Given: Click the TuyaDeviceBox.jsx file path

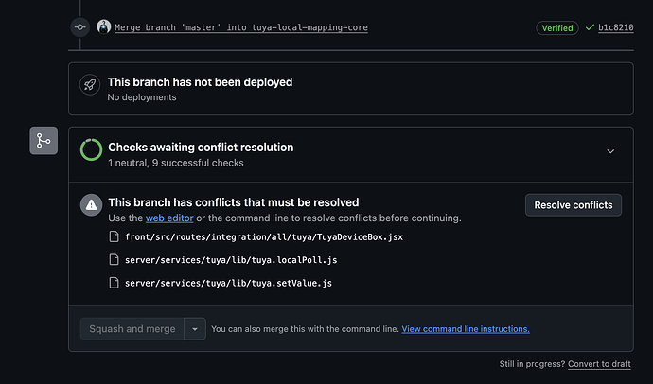Looking at the screenshot, I should coord(264,237).
